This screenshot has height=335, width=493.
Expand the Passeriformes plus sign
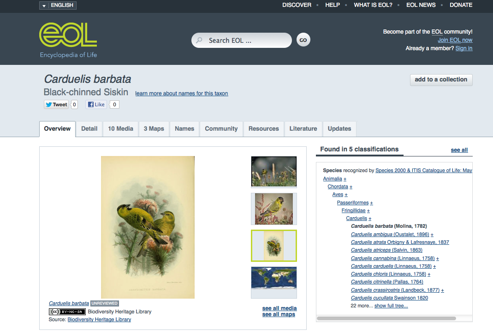pos(372,203)
